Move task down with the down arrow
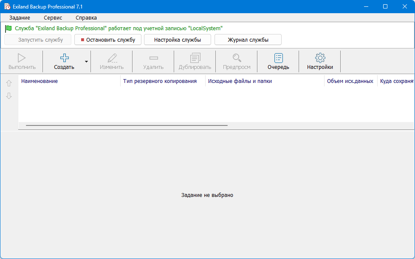 pyautogui.click(x=9, y=96)
